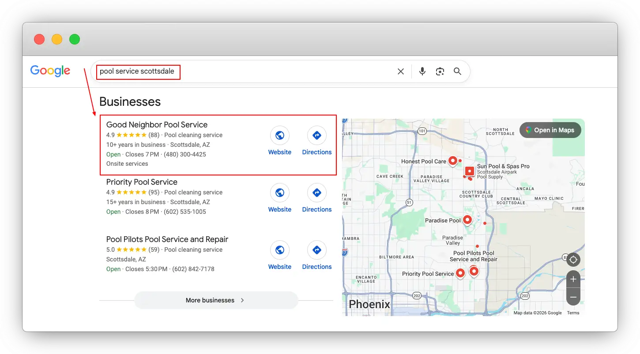The width and height of the screenshot is (640, 354).
Task: Select the Paradise Pool map pin
Action: point(467,220)
